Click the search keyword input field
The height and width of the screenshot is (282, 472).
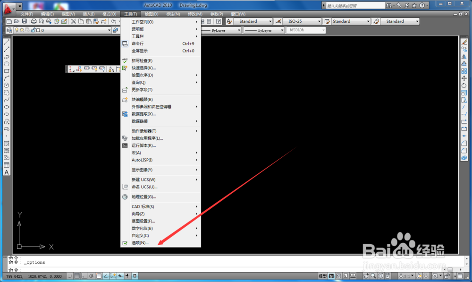point(355,5)
